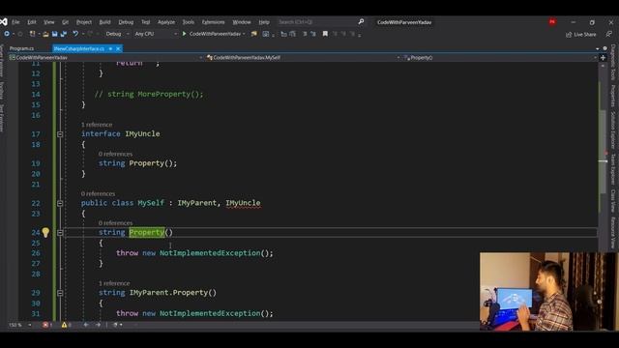The height and width of the screenshot is (348, 619).
Task: Open the CodeWithParveenYadav.MySelf type dropdown
Action: [303, 58]
